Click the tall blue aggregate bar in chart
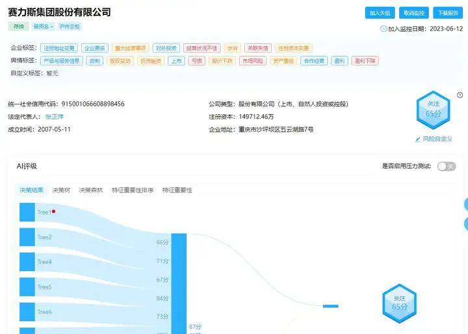Image resolution: width=468 pixels, height=334 pixels. click(x=179, y=283)
